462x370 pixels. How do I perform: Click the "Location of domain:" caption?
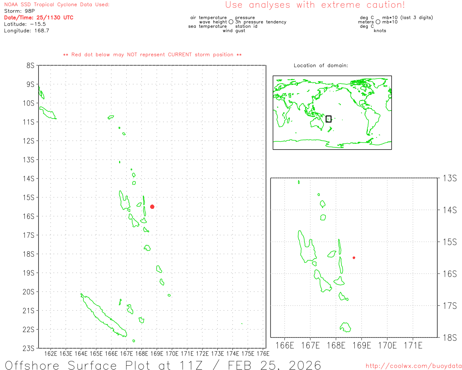321,65
